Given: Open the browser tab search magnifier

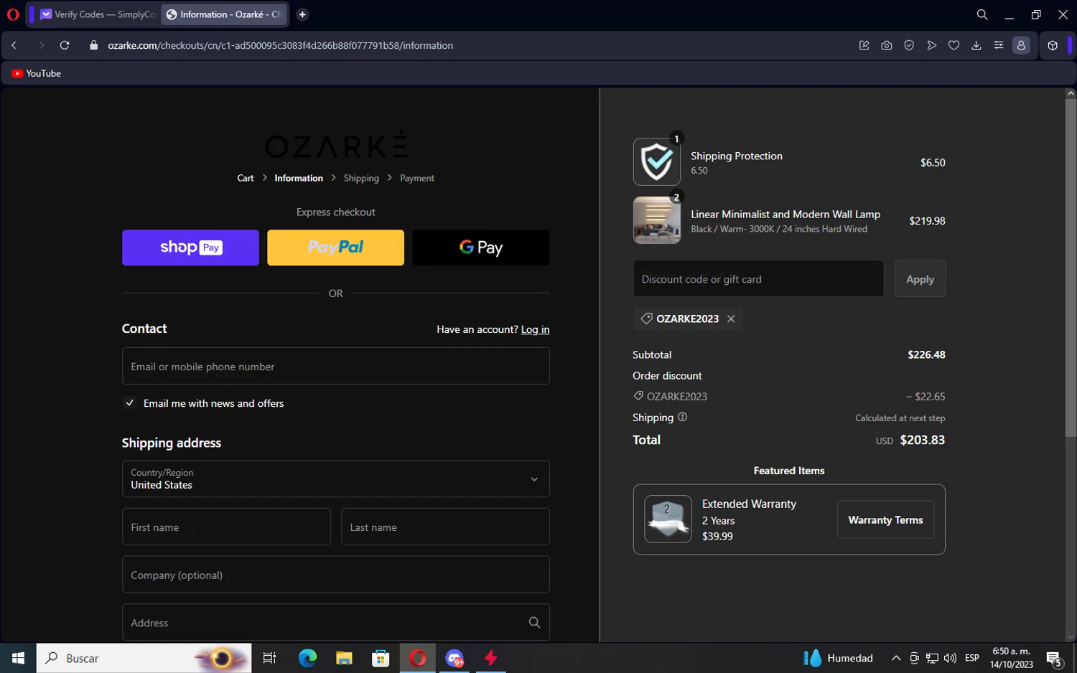Looking at the screenshot, I should click(x=982, y=14).
